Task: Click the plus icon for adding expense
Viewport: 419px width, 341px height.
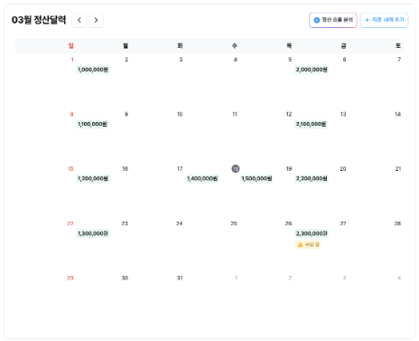Action: point(367,20)
